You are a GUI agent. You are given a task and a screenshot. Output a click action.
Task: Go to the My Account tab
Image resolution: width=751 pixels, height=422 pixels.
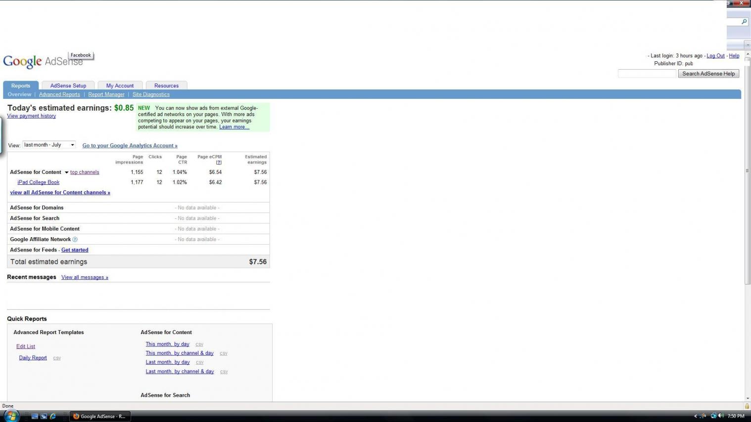coord(120,85)
